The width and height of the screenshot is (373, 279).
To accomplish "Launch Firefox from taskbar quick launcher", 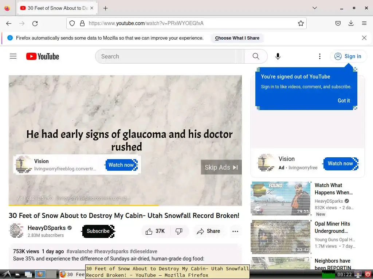I will point(40,275).
